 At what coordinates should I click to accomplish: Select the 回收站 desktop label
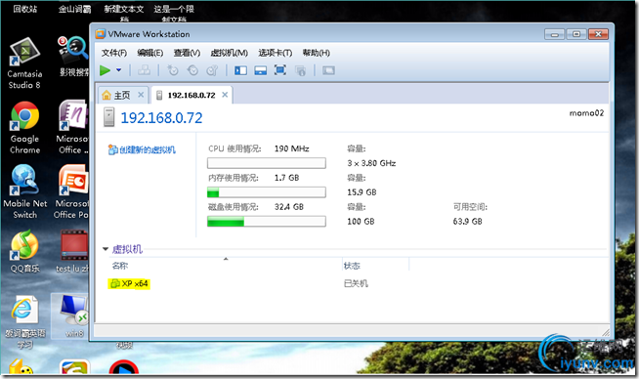pos(24,9)
